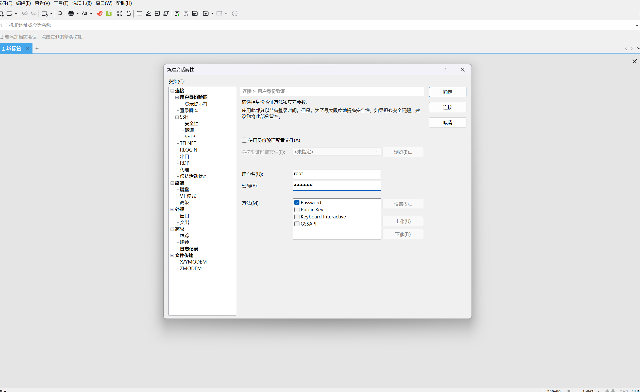Click the 用户名 input field
Screen dimensions: 640x392
click(336, 174)
